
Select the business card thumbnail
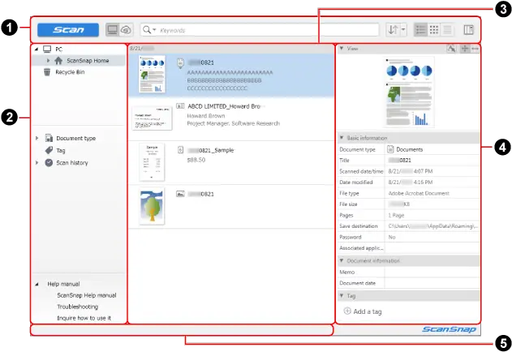(152, 118)
